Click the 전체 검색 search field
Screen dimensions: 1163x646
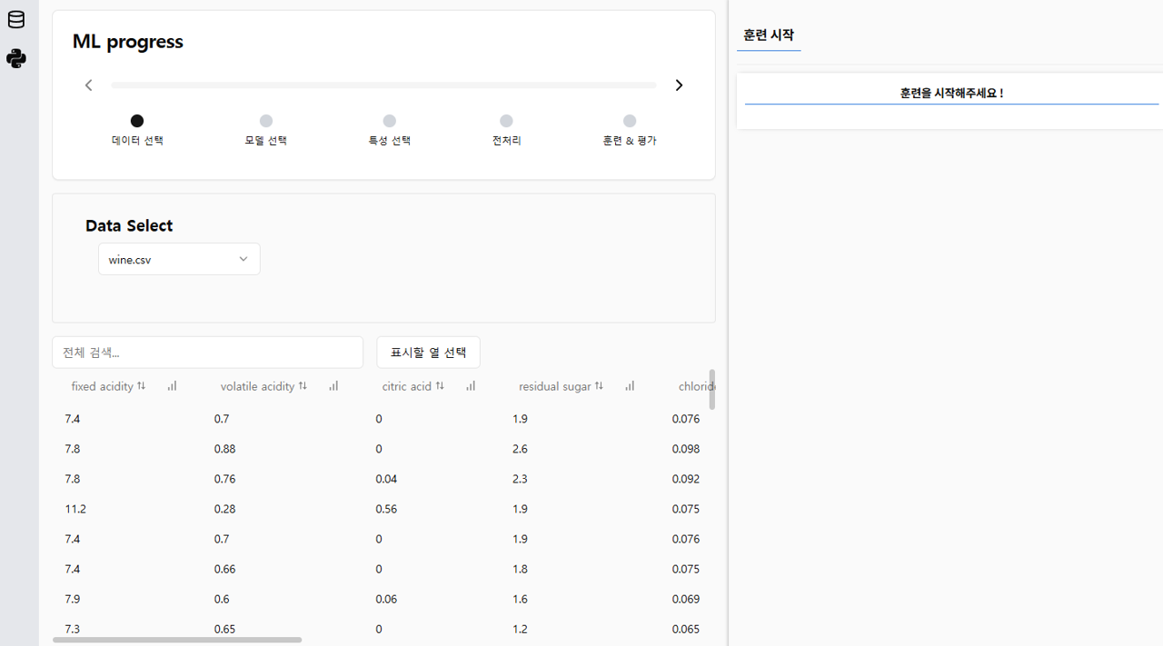tap(207, 352)
